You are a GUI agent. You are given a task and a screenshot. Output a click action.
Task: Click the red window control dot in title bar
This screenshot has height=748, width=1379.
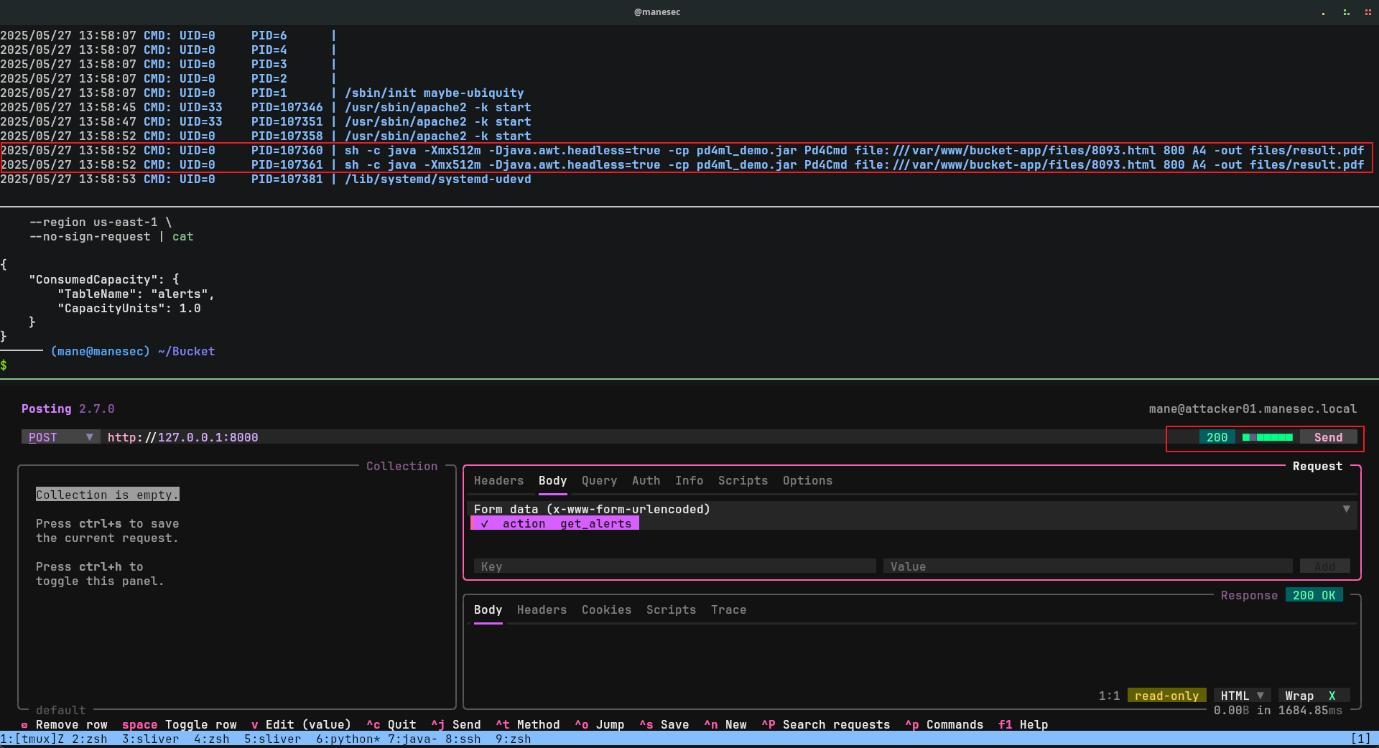[x=1368, y=12]
